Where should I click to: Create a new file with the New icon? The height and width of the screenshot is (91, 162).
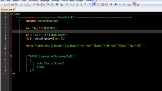(x=4, y=5)
